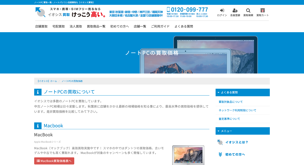Go to 【イオシス】ホーム breadcrumb link
Viewport: 304px width, 165px height.
pyautogui.click(x=47, y=81)
